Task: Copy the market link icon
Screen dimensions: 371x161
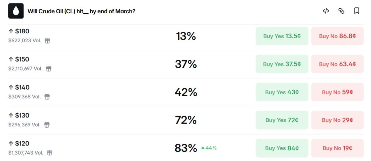Action: click(341, 11)
